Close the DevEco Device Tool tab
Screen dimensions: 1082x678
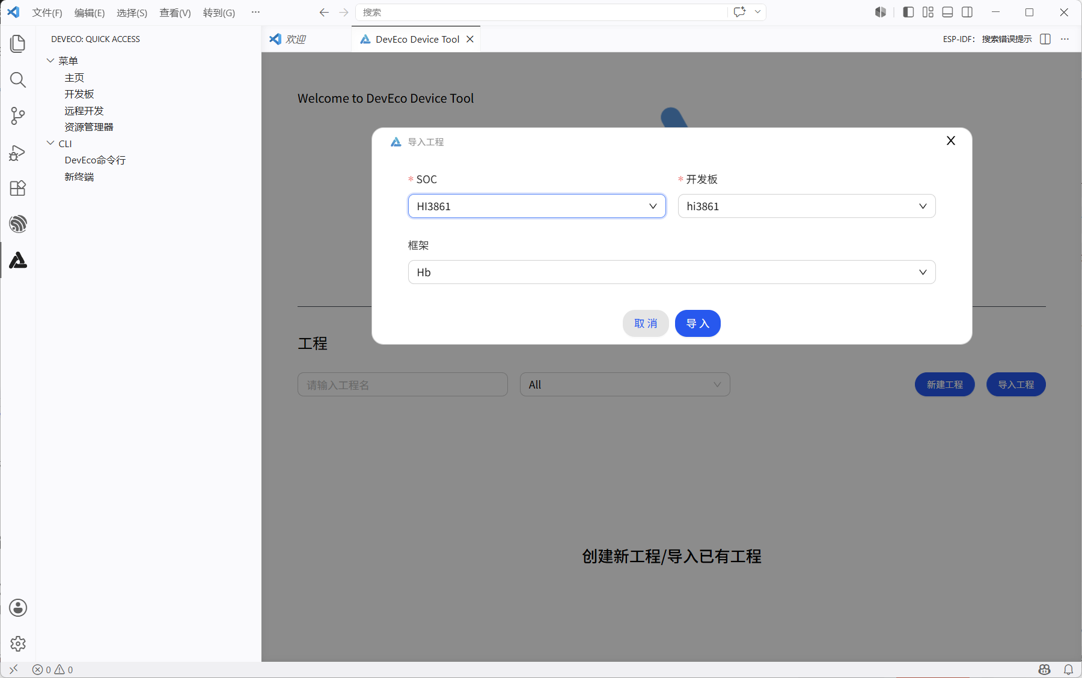click(x=470, y=39)
